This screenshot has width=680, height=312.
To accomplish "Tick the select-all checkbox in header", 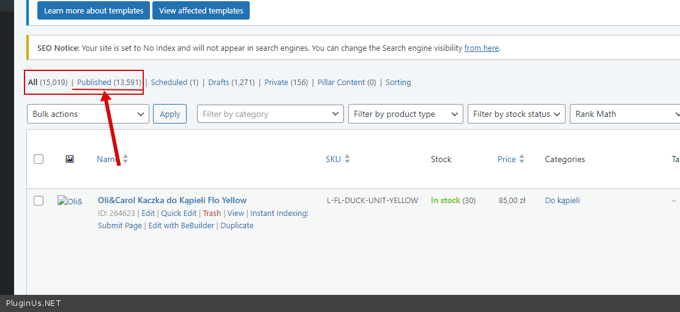I will pos(39,159).
